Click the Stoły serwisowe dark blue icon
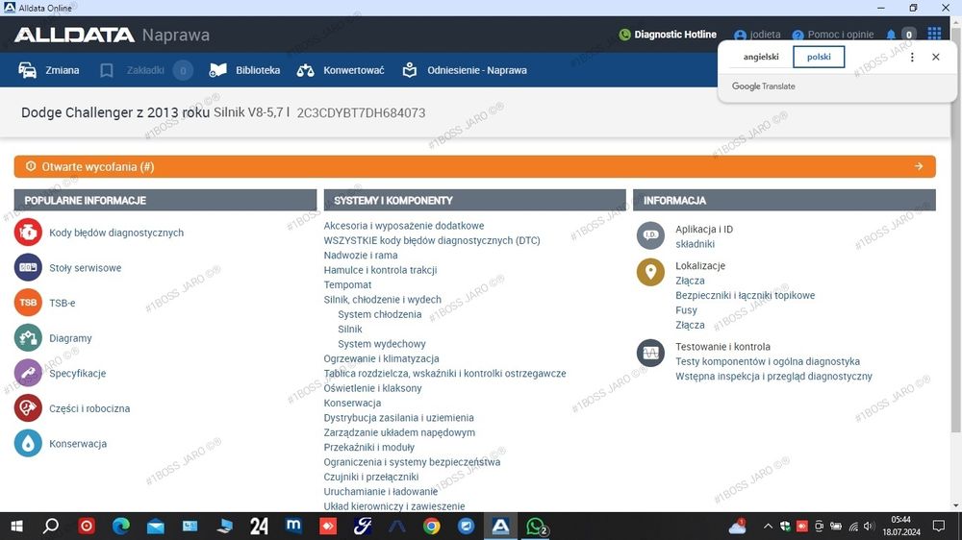The height and width of the screenshot is (540, 962). 28,267
